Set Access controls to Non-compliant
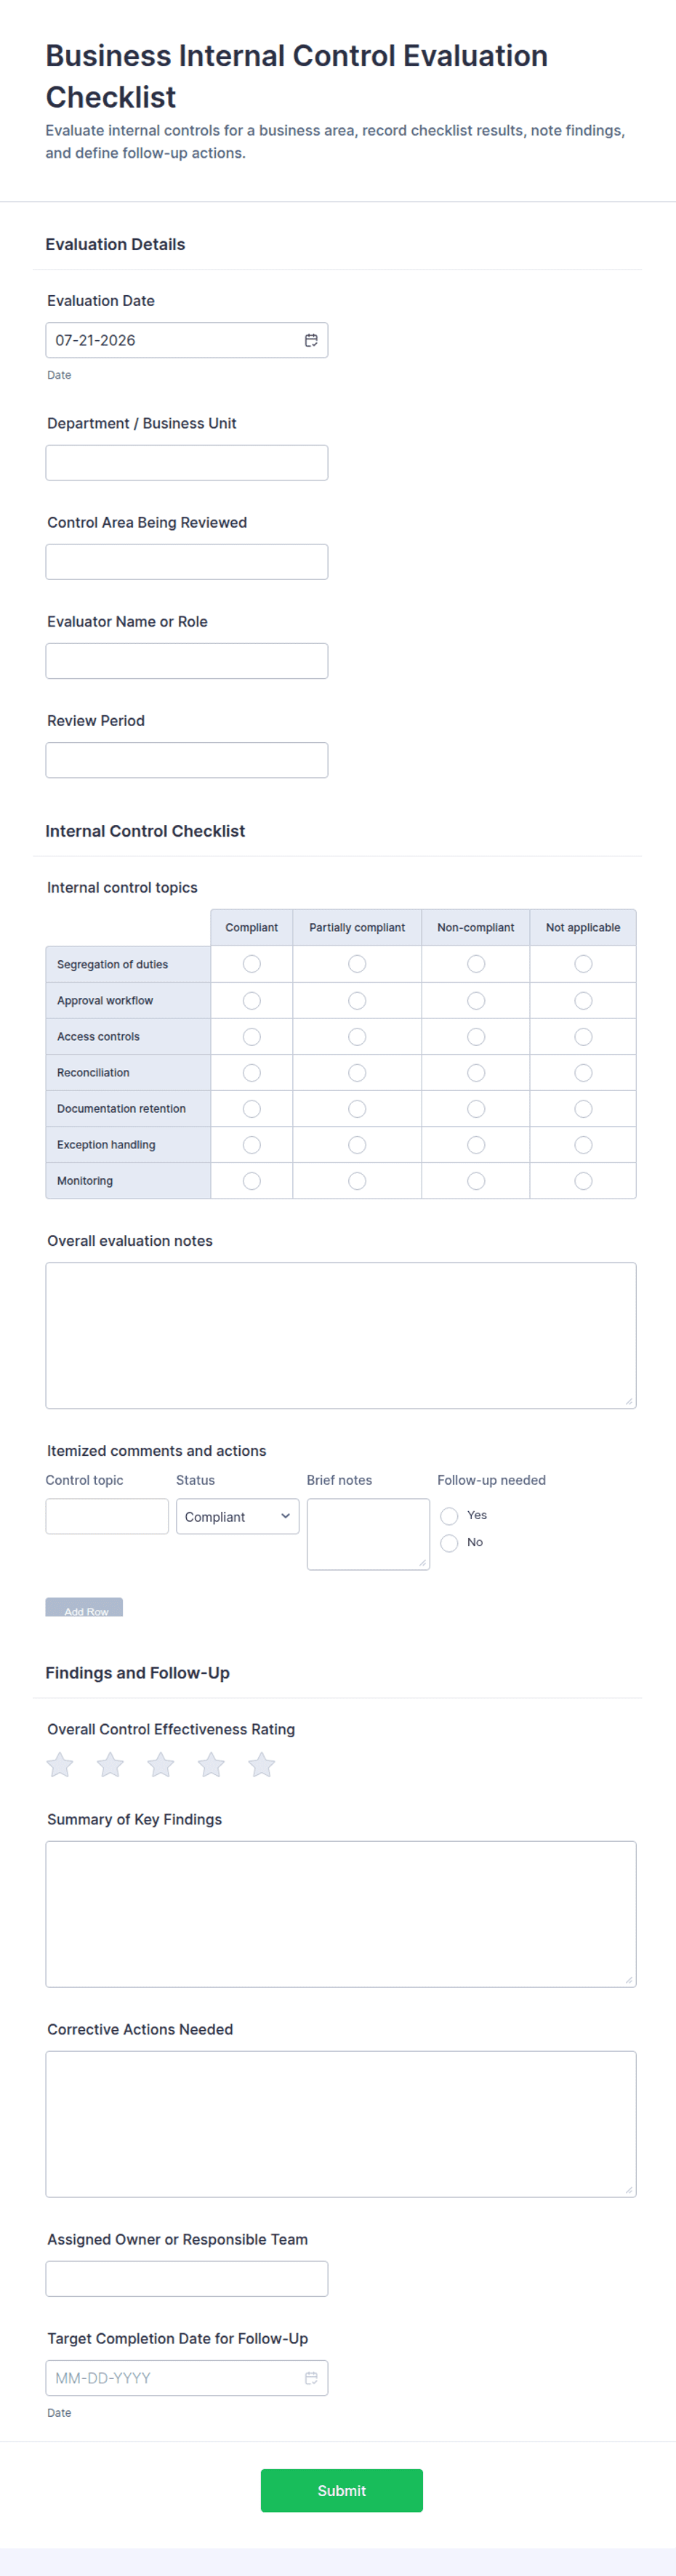676x2576 pixels. (x=476, y=1037)
